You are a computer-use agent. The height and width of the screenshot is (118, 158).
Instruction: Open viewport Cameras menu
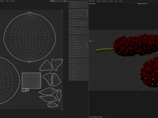99,1
